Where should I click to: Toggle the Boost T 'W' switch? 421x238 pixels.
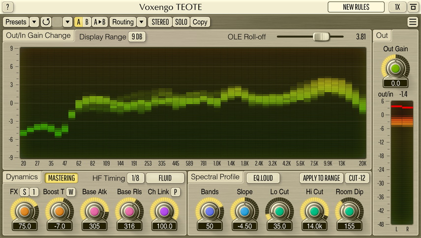point(71,192)
